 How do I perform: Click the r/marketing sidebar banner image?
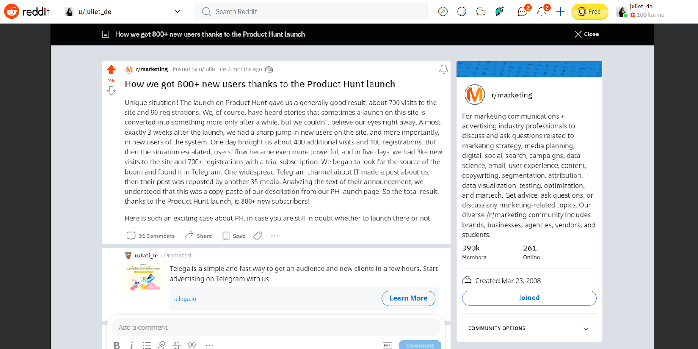529,69
